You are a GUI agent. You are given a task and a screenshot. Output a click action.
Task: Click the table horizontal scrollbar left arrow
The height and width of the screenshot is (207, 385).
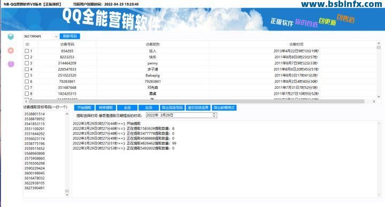click(x=26, y=101)
